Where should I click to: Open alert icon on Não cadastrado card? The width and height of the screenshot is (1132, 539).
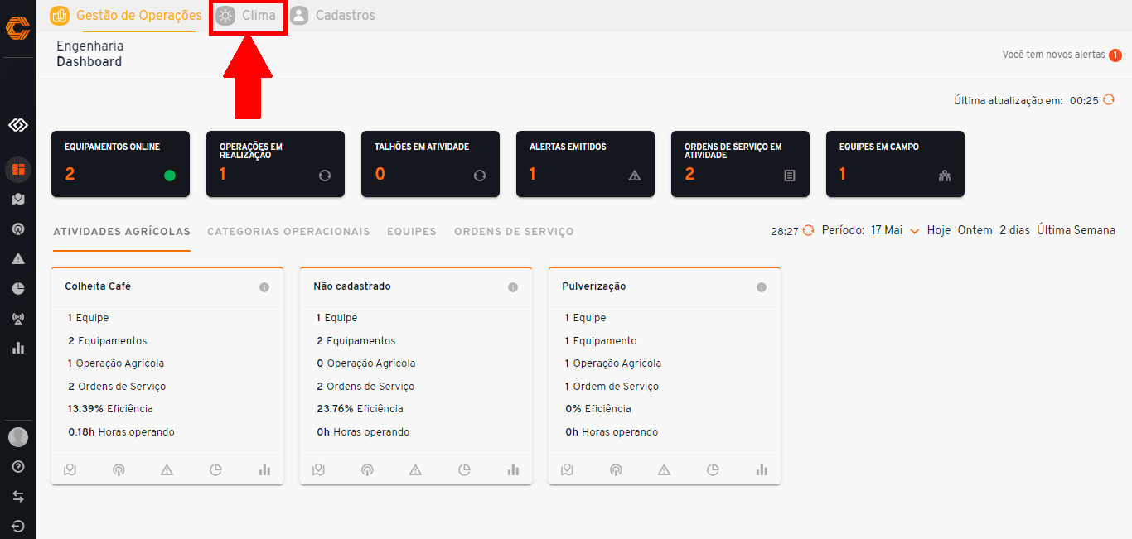tap(415, 469)
